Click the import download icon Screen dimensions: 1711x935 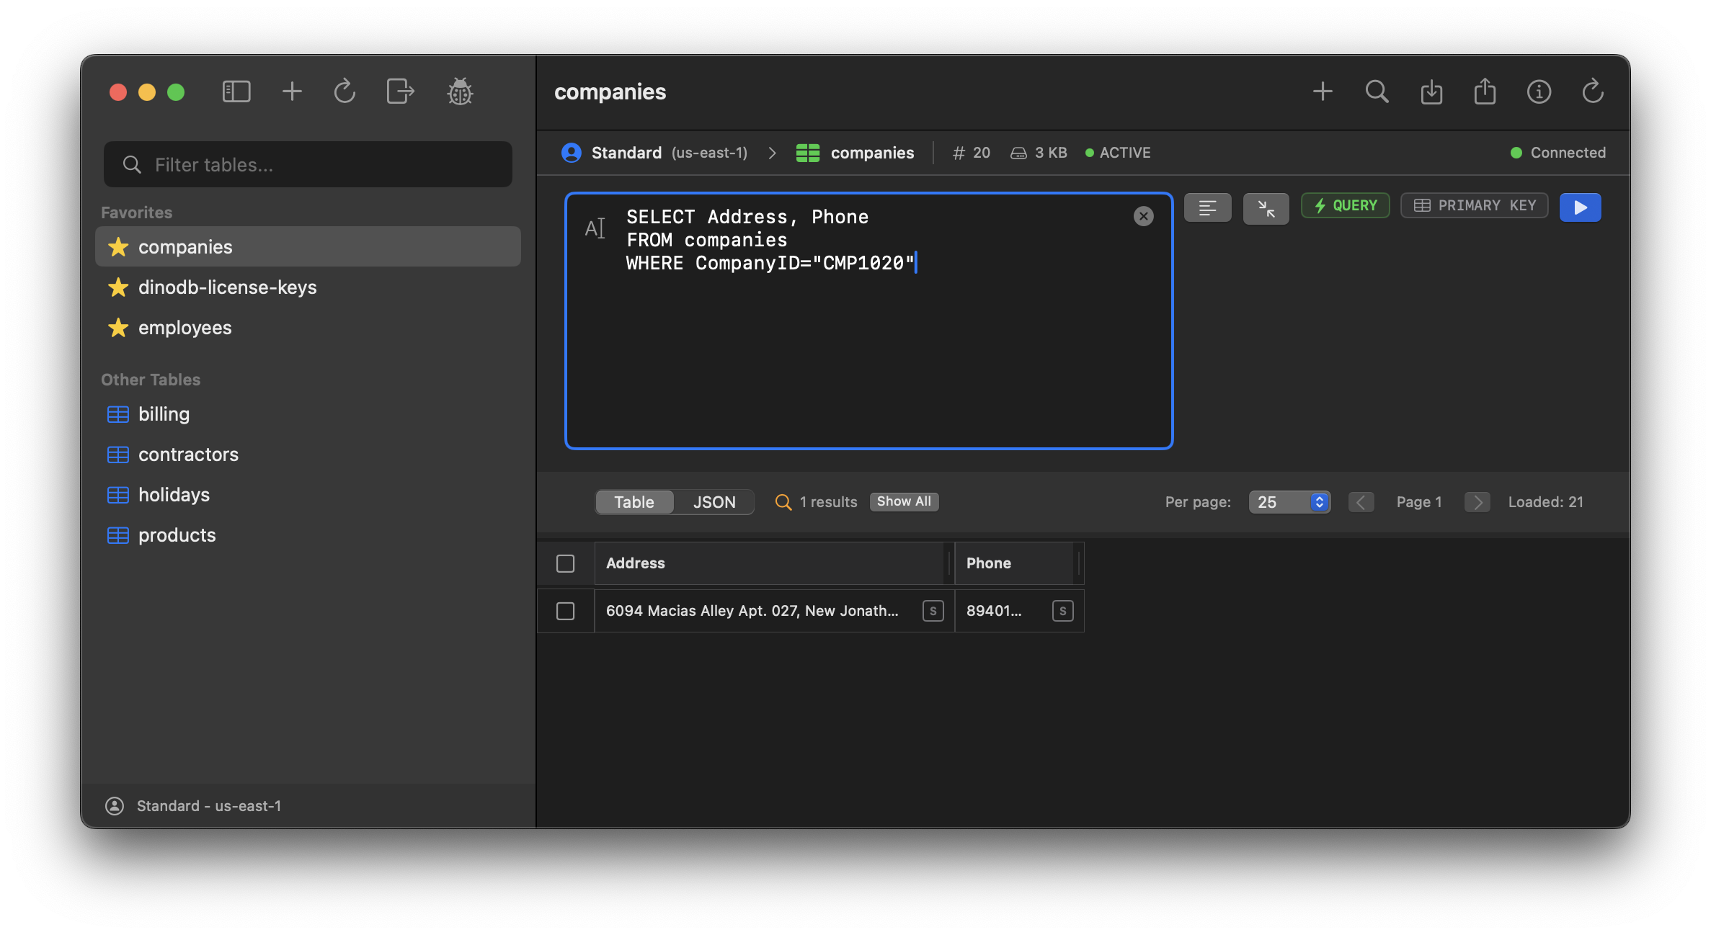[1431, 92]
